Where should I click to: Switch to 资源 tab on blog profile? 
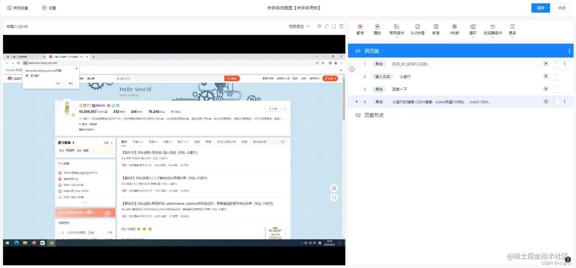153,142
